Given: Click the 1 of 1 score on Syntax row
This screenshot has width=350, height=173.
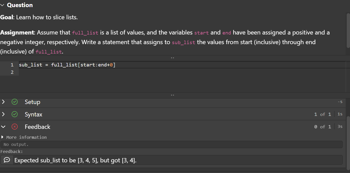Looking at the screenshot, I should coord(323,114).
